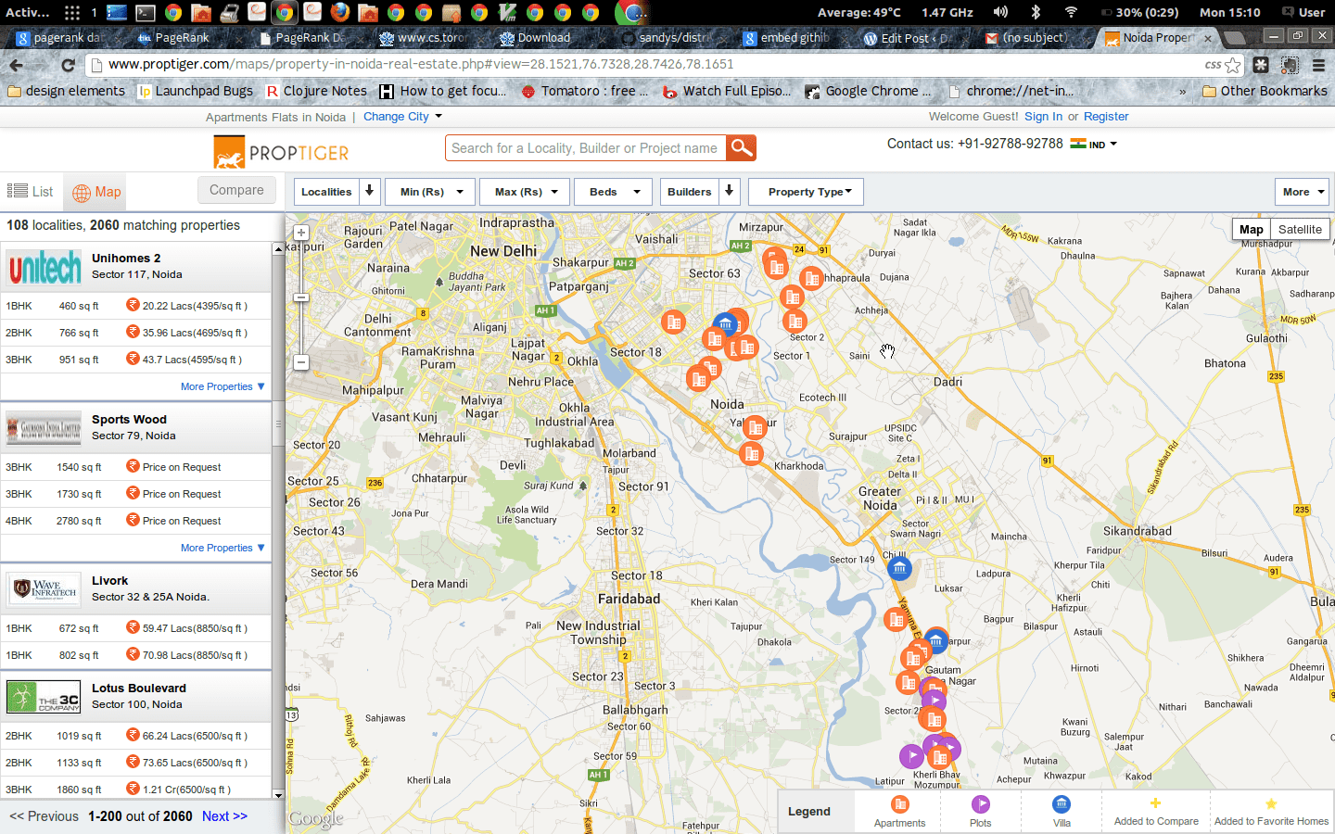Click the Sign In link
Viewport: 1335px width, 834px height.
click(x=1043, y=117)
